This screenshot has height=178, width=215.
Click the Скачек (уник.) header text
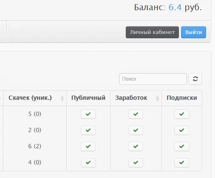(30, 98)
